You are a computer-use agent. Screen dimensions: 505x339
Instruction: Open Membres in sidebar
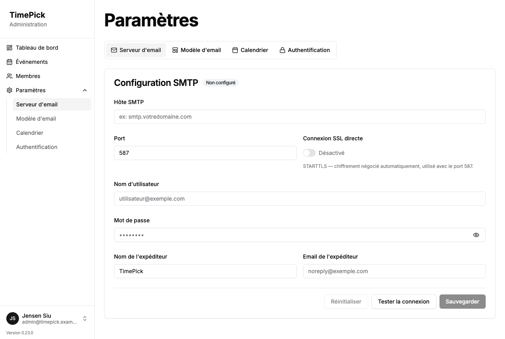pos(47,76)
